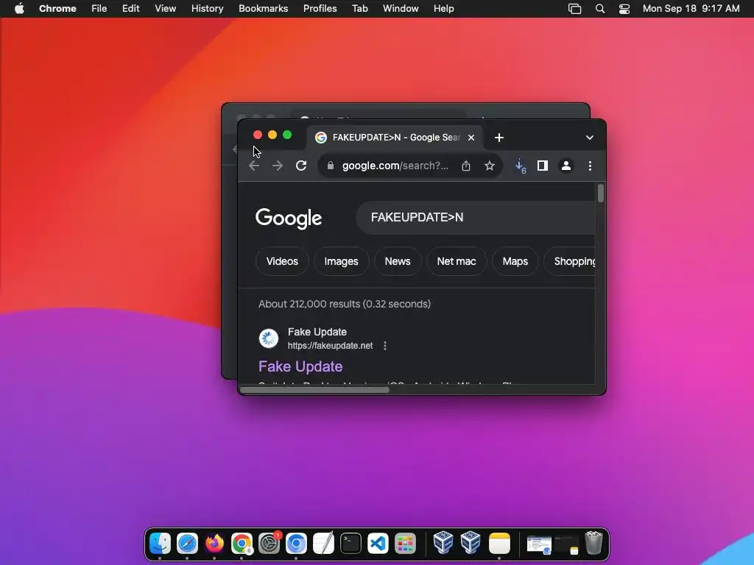Screen dimensions: 754x565
Task: Open the Chrome application menu
Action: click(x=57, y=9)
